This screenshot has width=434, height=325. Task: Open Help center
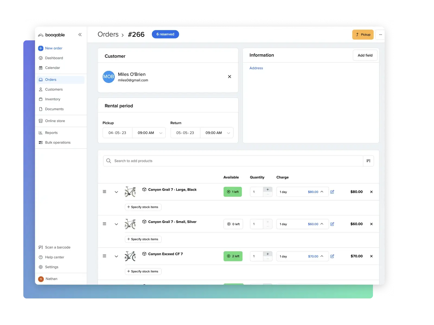coord(52,257)
